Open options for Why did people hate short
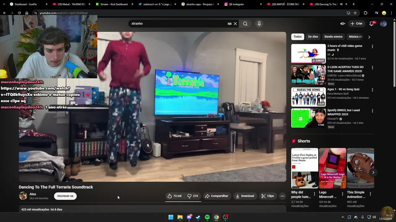 [314, 194]
